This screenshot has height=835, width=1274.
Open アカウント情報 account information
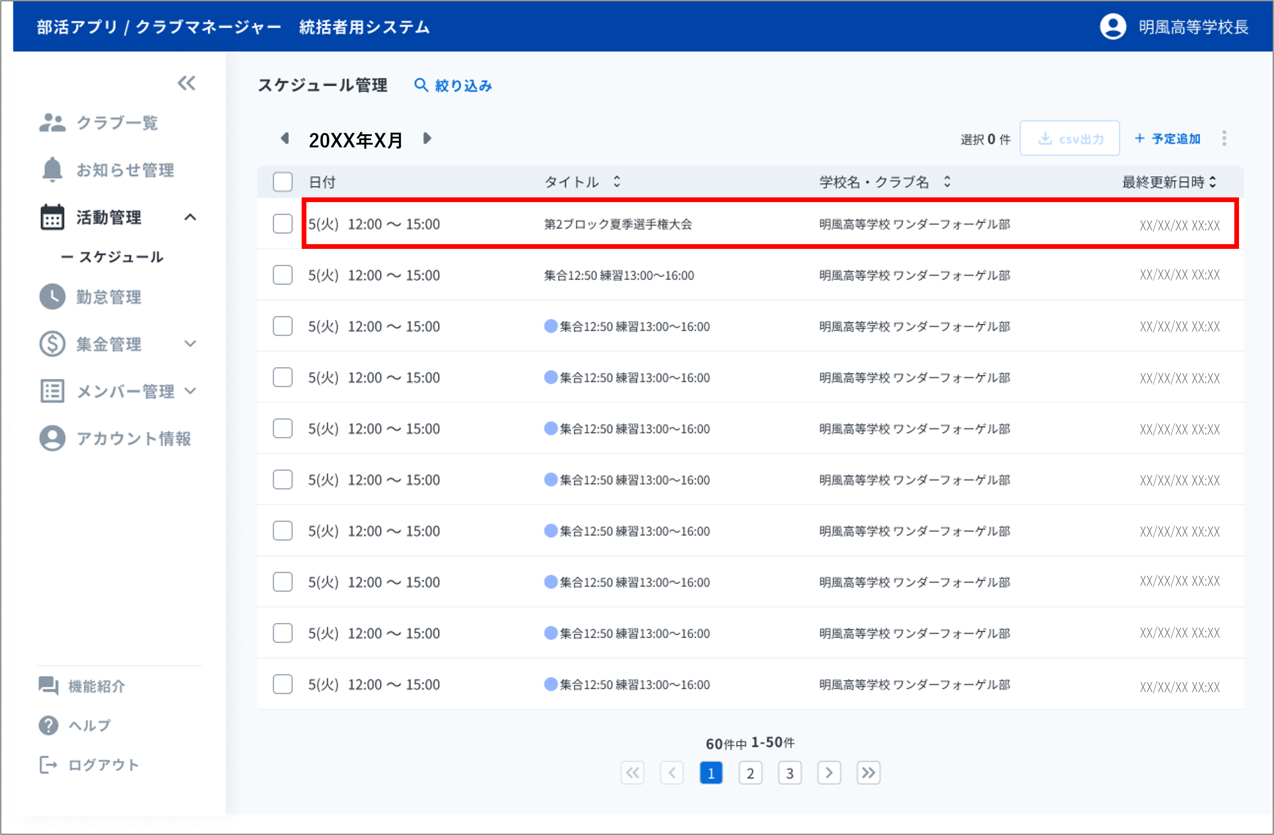click(x=134, y=439)
